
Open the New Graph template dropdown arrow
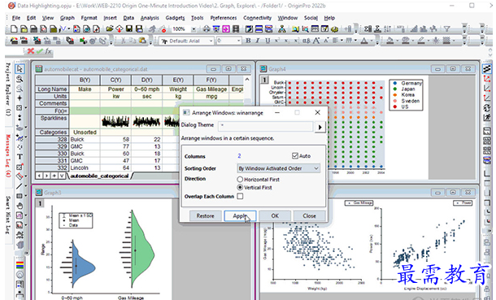pos(69,29)
